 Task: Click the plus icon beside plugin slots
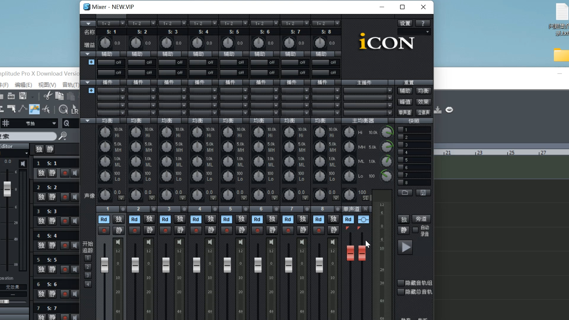[91, 90]
